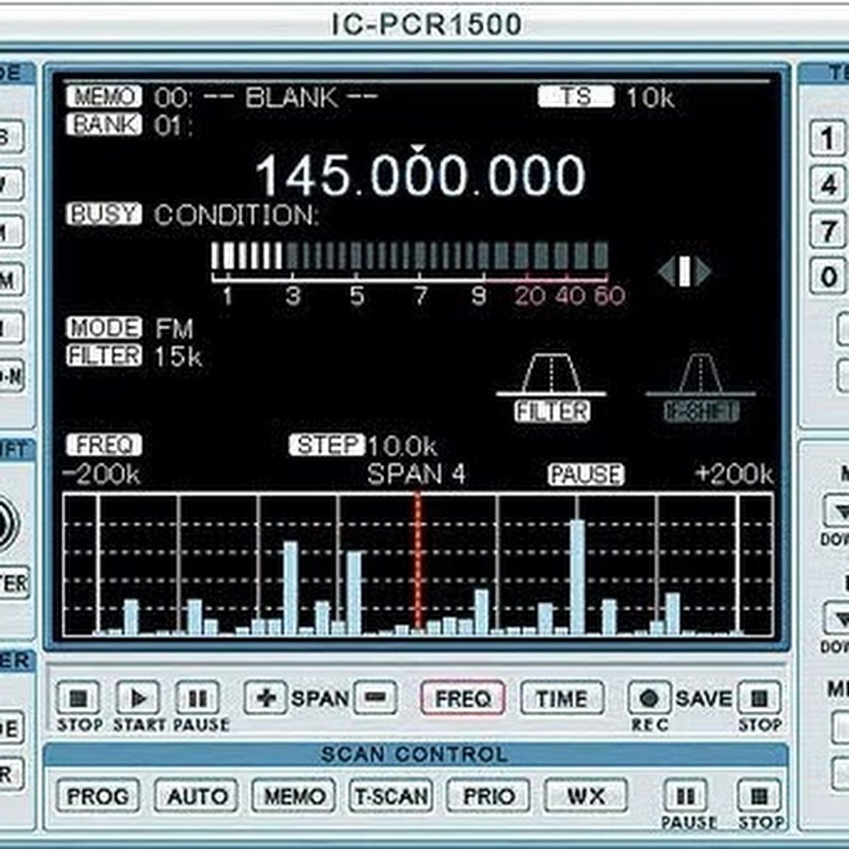Open the STEP 10.0k scope setting
The height and width of the screenshot is (849, 849).
pyautogui.click(x=327, y=445)
